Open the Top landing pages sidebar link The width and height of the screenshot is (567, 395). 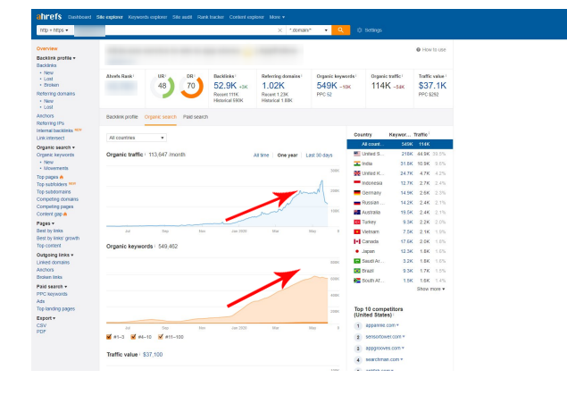55,309
